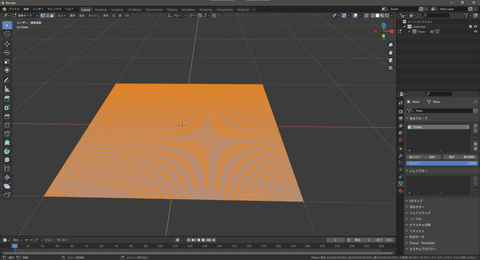This screenshot has height=260, width=480.
Task: Click the 選択解除 (deselect) button
Action: pos(469,157)
